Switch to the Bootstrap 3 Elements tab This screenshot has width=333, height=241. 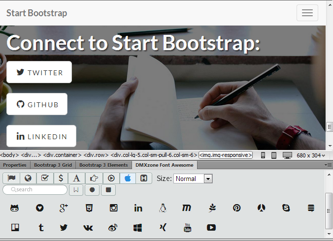103,165
